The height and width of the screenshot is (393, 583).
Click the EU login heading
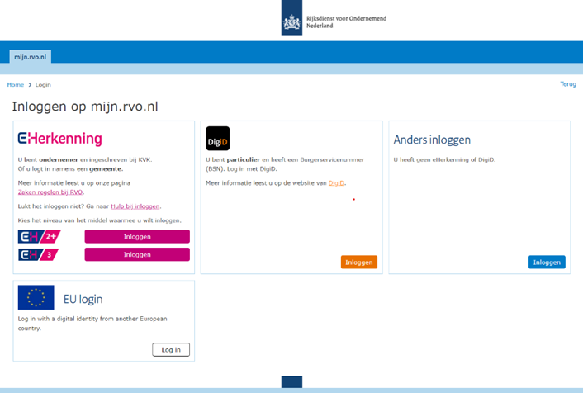[x=83, y=300]
